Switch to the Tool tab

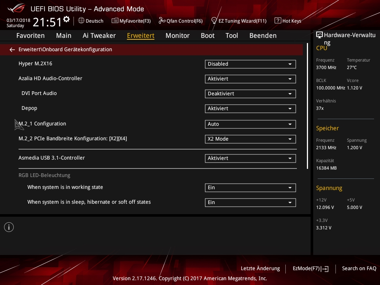pyautogui.click(x=232, y=36)
